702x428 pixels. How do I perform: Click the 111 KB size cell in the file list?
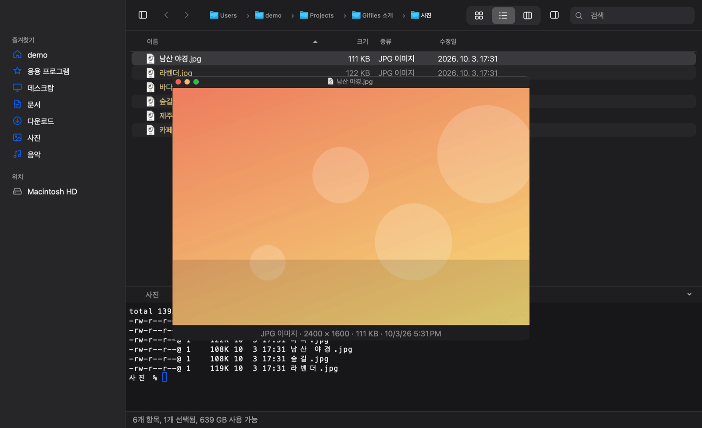pos(359,59)
